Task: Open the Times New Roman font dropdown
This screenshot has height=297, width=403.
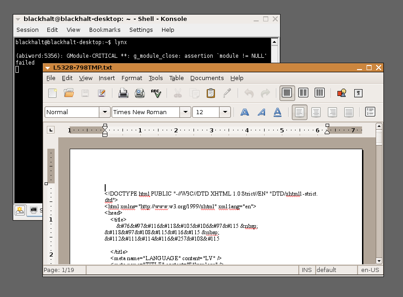Action: click(x=185, y=112)
